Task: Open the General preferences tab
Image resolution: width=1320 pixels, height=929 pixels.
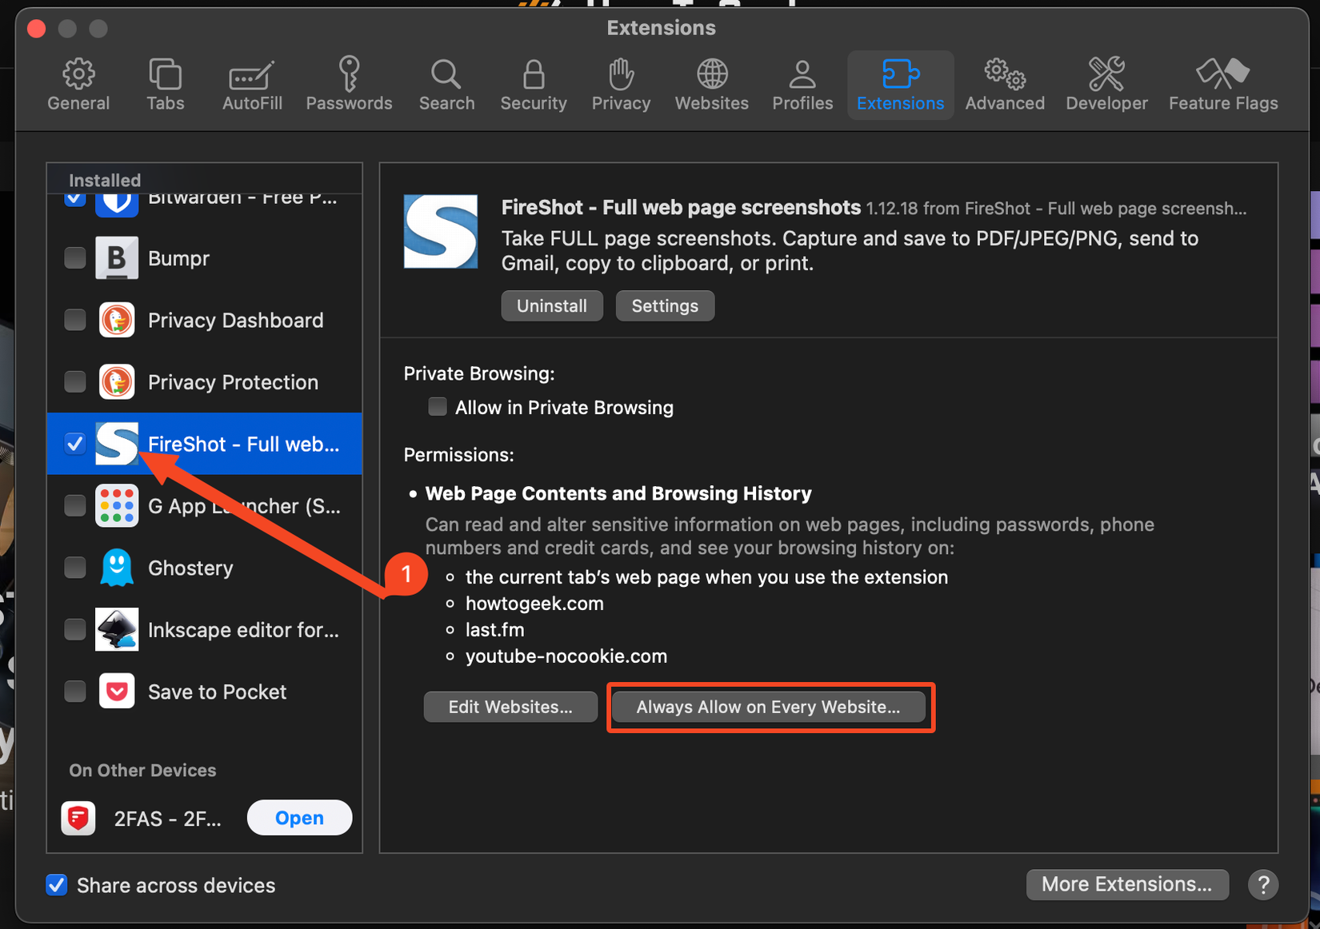Action: pyautogui.click(x=78, y=82)
